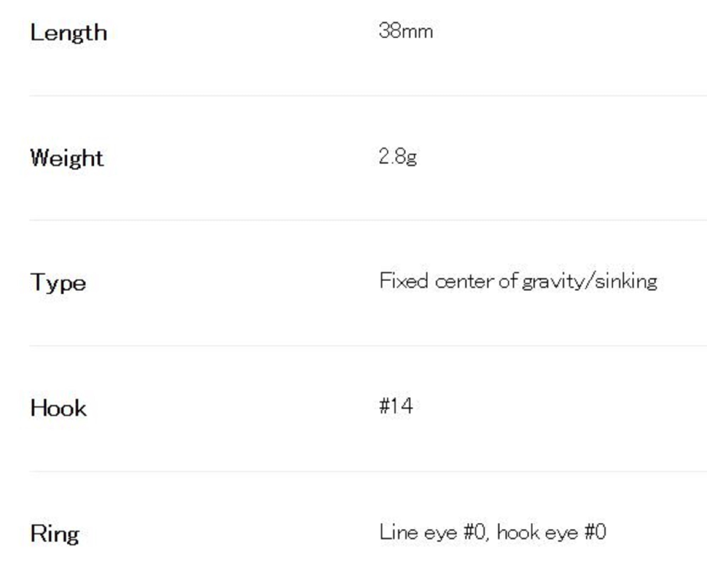Click the "Length" row label

(69, 33)
